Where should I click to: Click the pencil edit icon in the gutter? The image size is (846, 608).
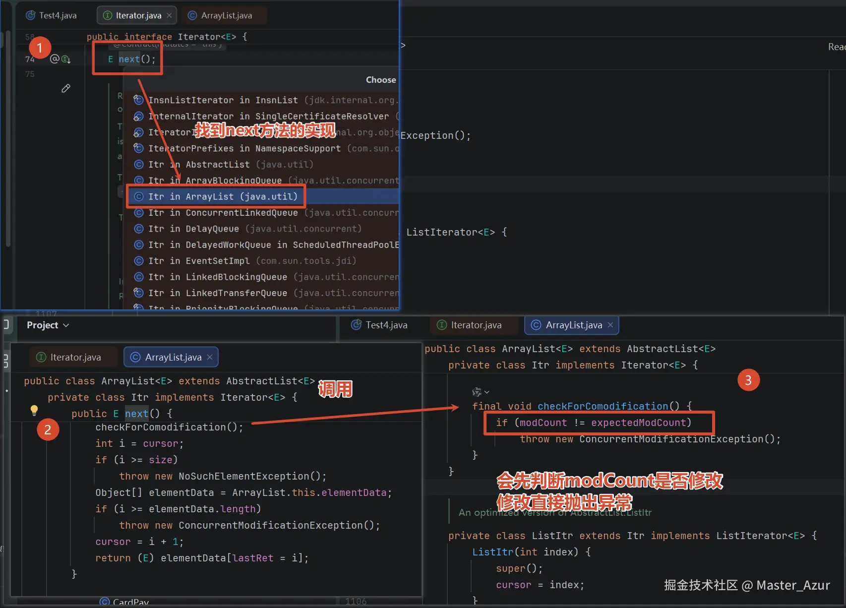[65, 88]
